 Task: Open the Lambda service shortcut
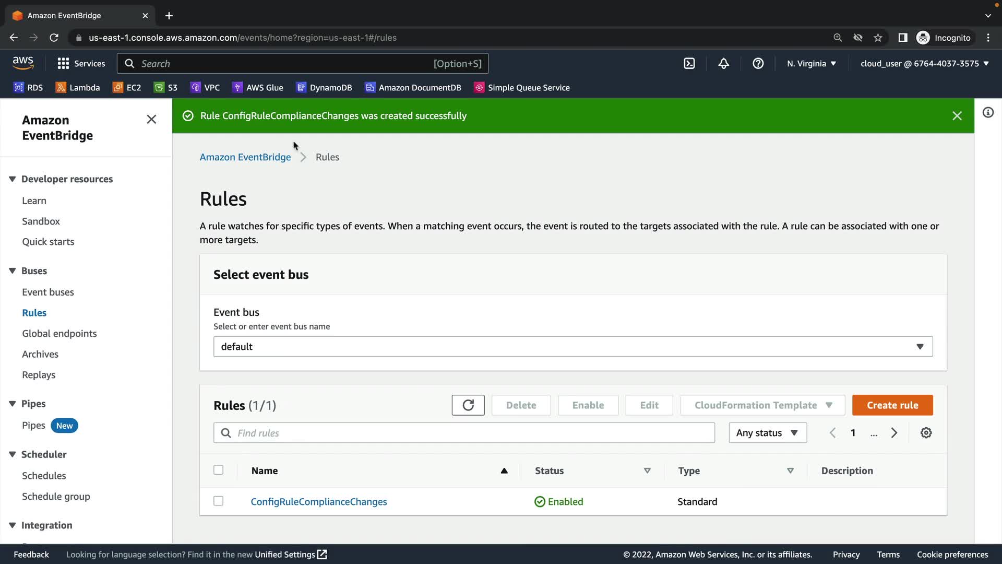point(78,88)
